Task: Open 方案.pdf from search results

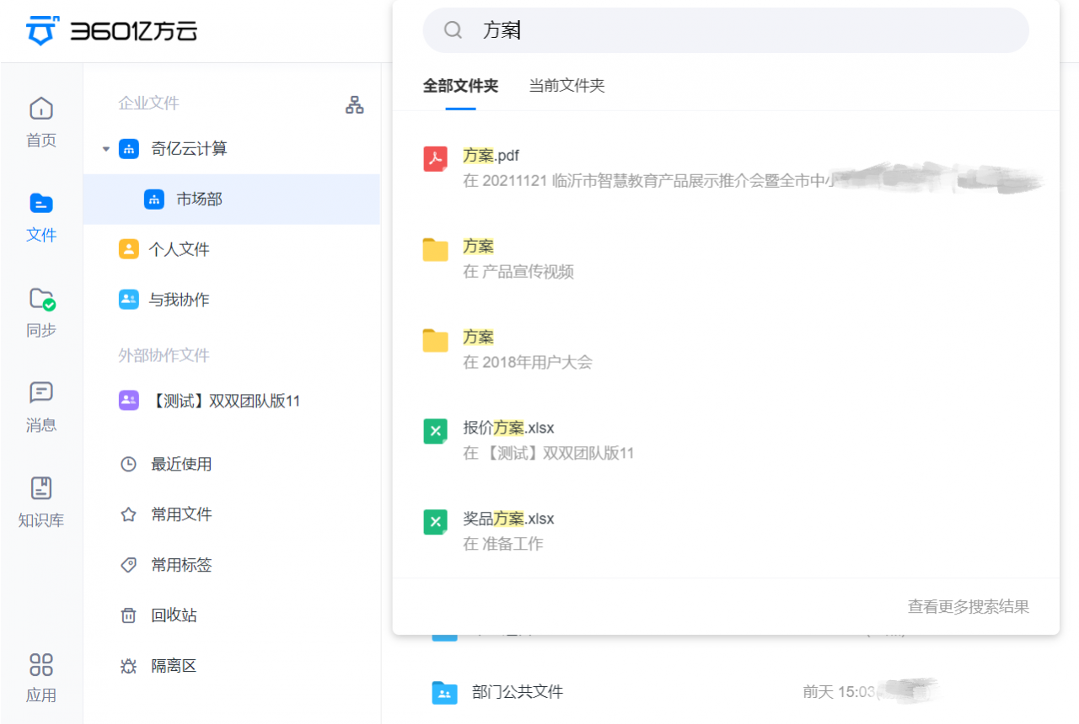Action: (489, 156)
